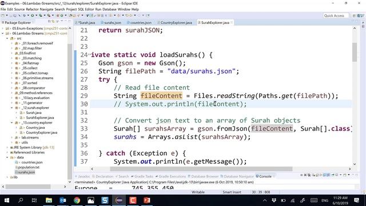Open the Open Perspective icon near Quick Access

tap(355, 15)
